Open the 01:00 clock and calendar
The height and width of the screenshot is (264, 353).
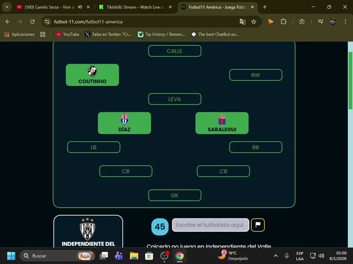(x=338, y=256)
